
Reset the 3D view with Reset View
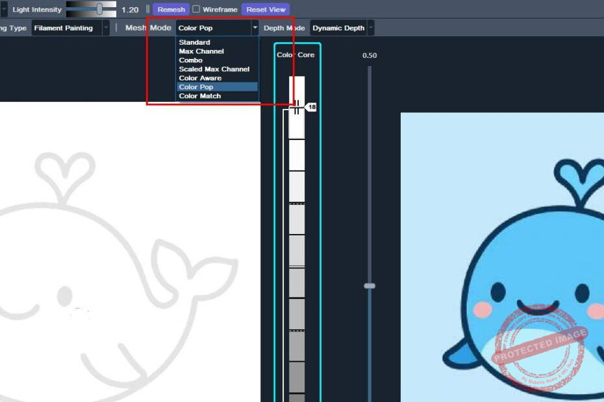pos(266,10)
